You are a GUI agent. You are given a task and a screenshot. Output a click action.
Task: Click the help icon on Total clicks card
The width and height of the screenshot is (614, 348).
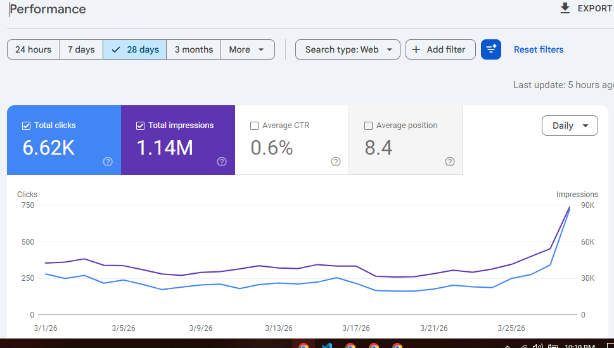108,162
